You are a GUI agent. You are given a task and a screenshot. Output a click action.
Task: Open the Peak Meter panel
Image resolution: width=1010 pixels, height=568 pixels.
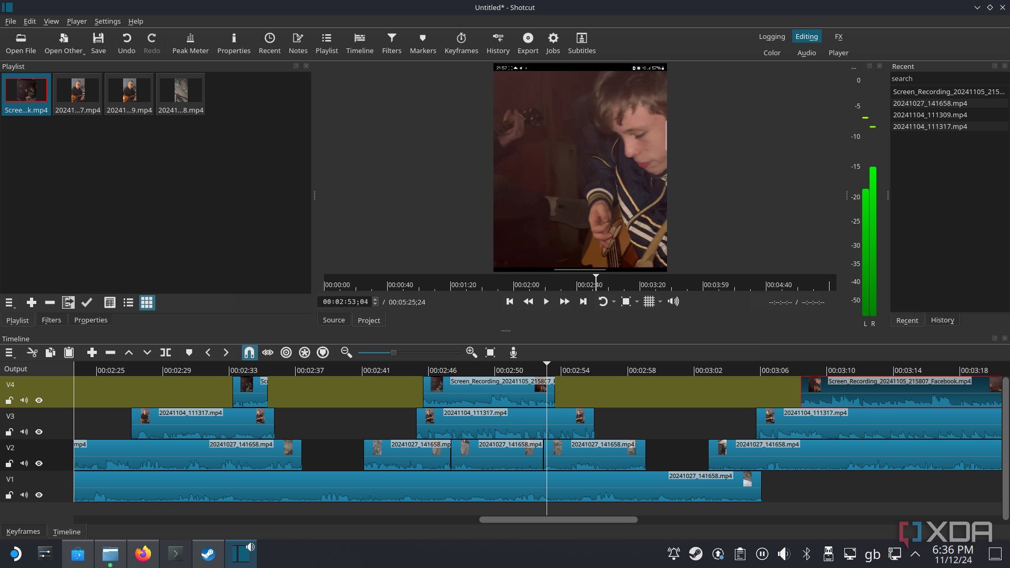tap(190, 43)
